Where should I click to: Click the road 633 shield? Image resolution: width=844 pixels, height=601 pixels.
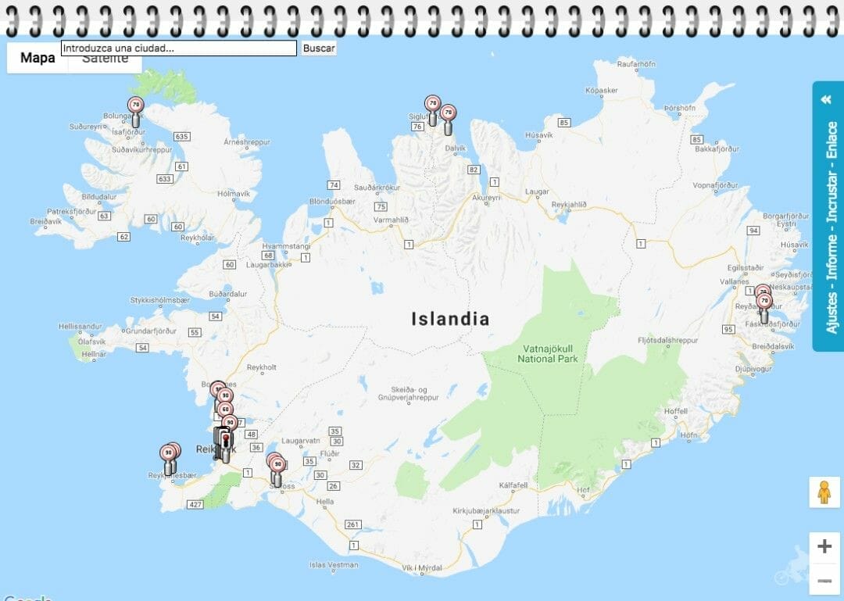click(x=164, y=179)
